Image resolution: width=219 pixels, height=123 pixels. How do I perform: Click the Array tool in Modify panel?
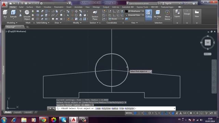[85, 19]
